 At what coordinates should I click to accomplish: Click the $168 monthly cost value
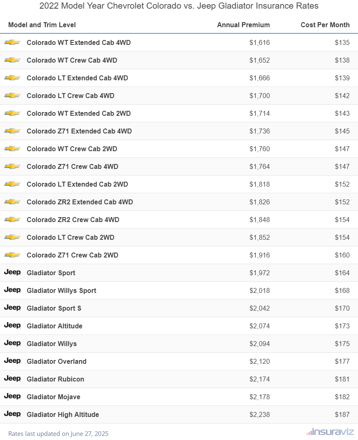point(342,291)
